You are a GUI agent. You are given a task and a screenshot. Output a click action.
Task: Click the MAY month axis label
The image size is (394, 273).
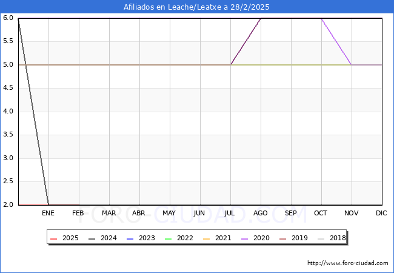169,213
